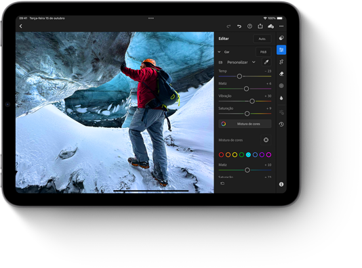Toggle the P&B black and white mode

264,52
